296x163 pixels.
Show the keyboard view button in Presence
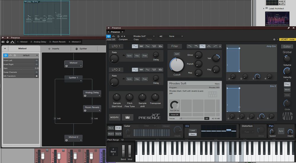(128, 117)
